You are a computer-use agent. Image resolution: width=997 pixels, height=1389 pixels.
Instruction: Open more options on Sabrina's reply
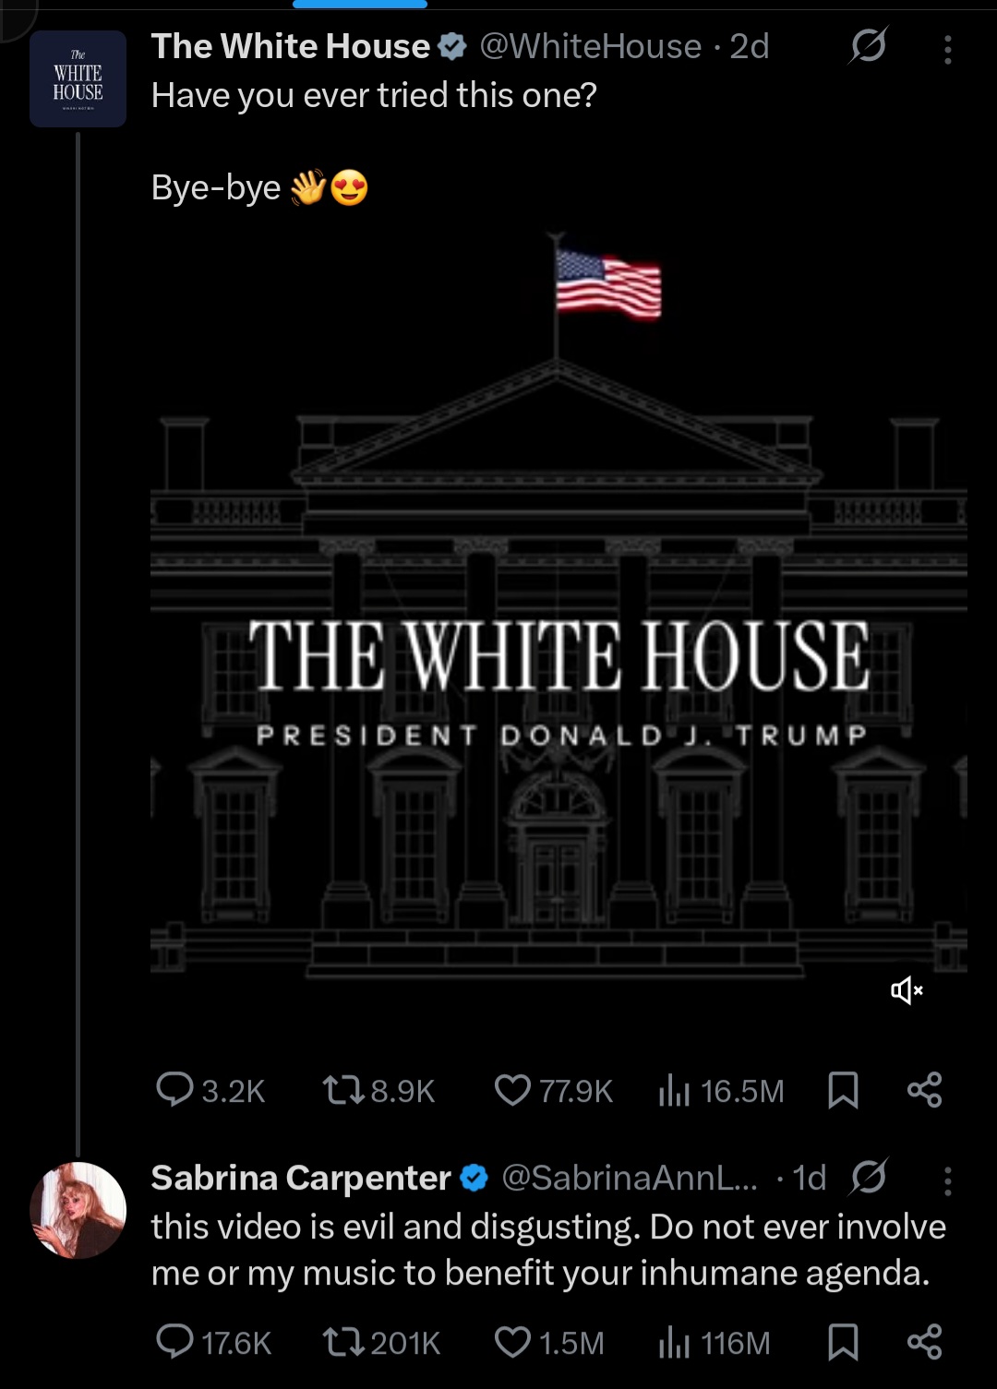949,1178
